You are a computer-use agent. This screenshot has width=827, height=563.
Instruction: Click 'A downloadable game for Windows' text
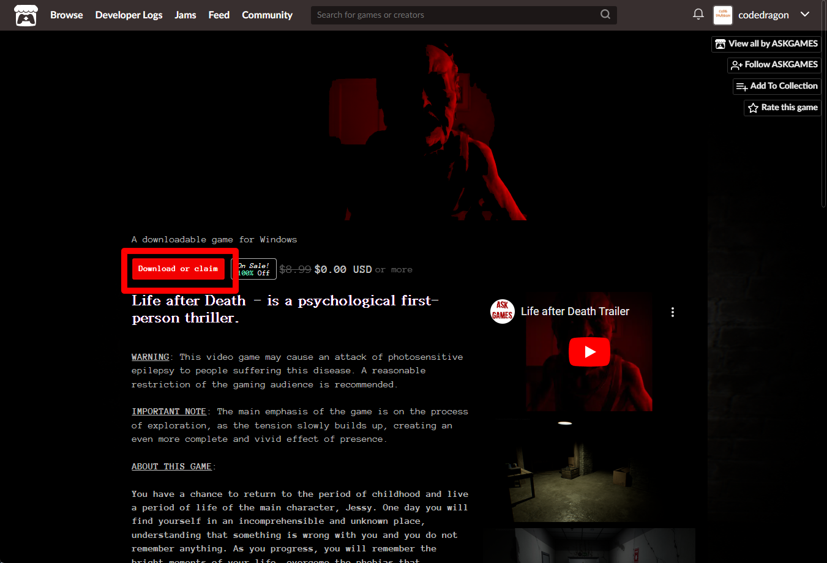coord(214,239)
